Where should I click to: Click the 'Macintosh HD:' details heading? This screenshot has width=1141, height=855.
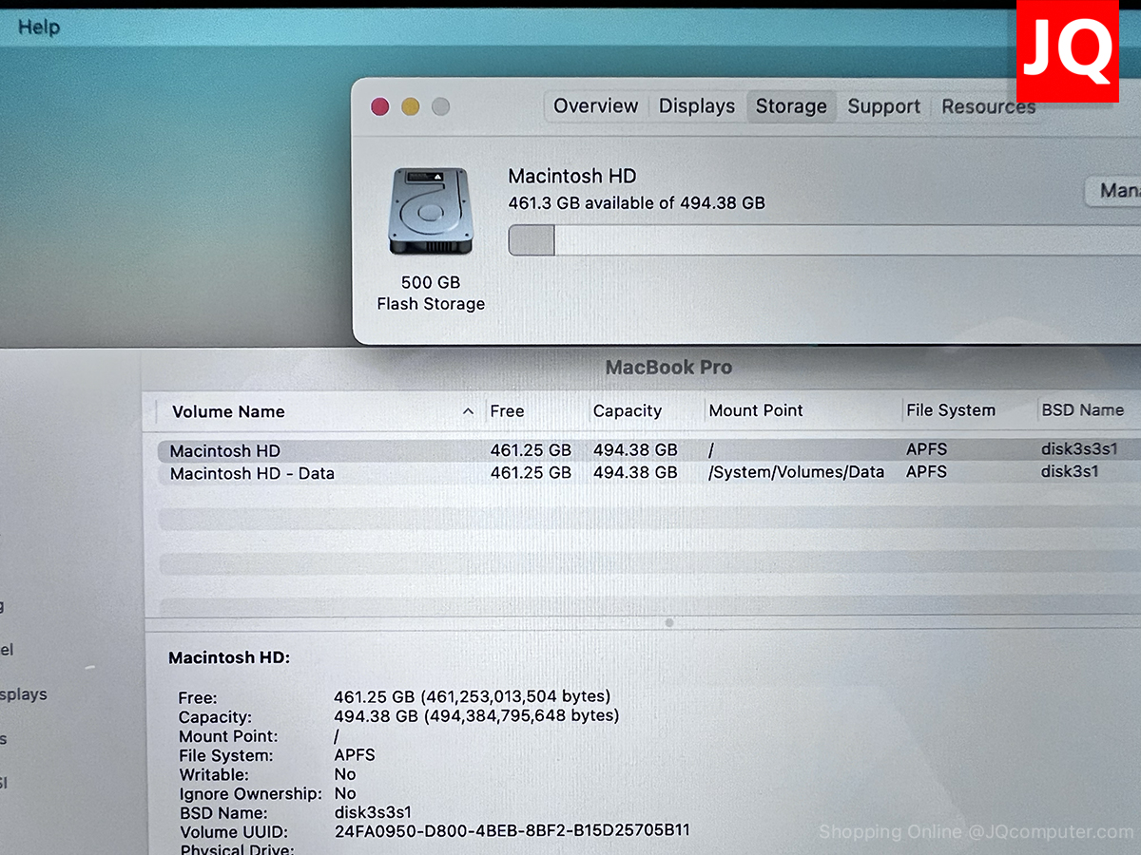pos(229,657)
